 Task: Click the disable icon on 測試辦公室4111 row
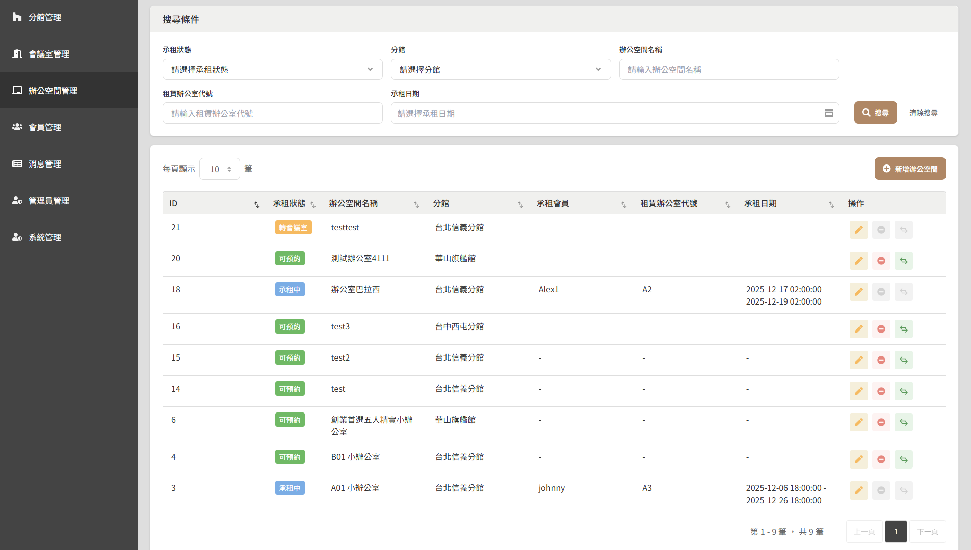pos(881,260)
